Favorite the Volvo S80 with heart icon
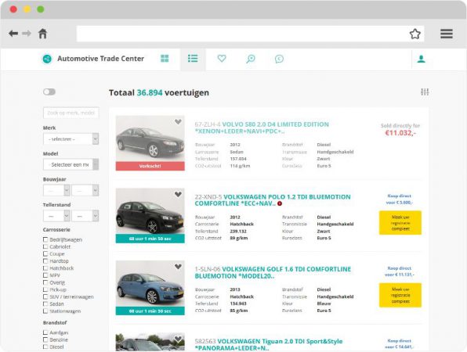 coord(178,121)
